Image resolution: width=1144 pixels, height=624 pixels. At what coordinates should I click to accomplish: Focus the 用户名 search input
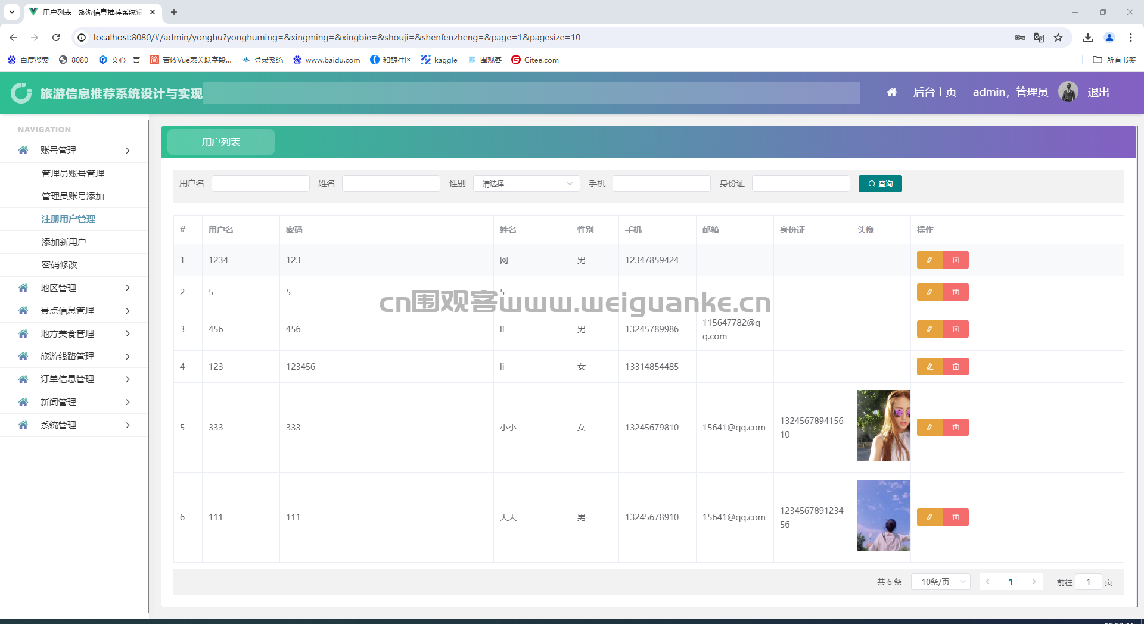pos(260,183)
